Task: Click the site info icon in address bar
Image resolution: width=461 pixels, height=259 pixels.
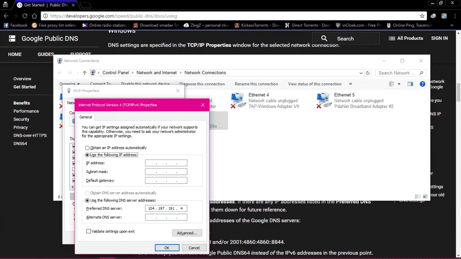Action: (x=45, y=16)
